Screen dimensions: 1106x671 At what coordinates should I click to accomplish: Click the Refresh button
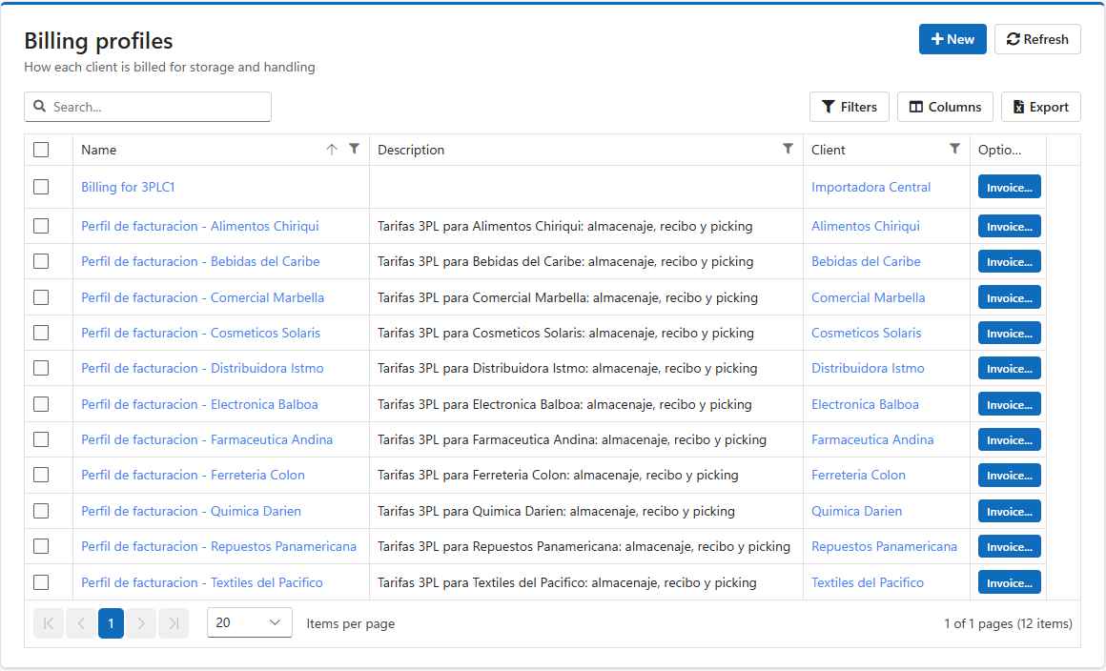pyautogui.click(x=1037, y=39)
